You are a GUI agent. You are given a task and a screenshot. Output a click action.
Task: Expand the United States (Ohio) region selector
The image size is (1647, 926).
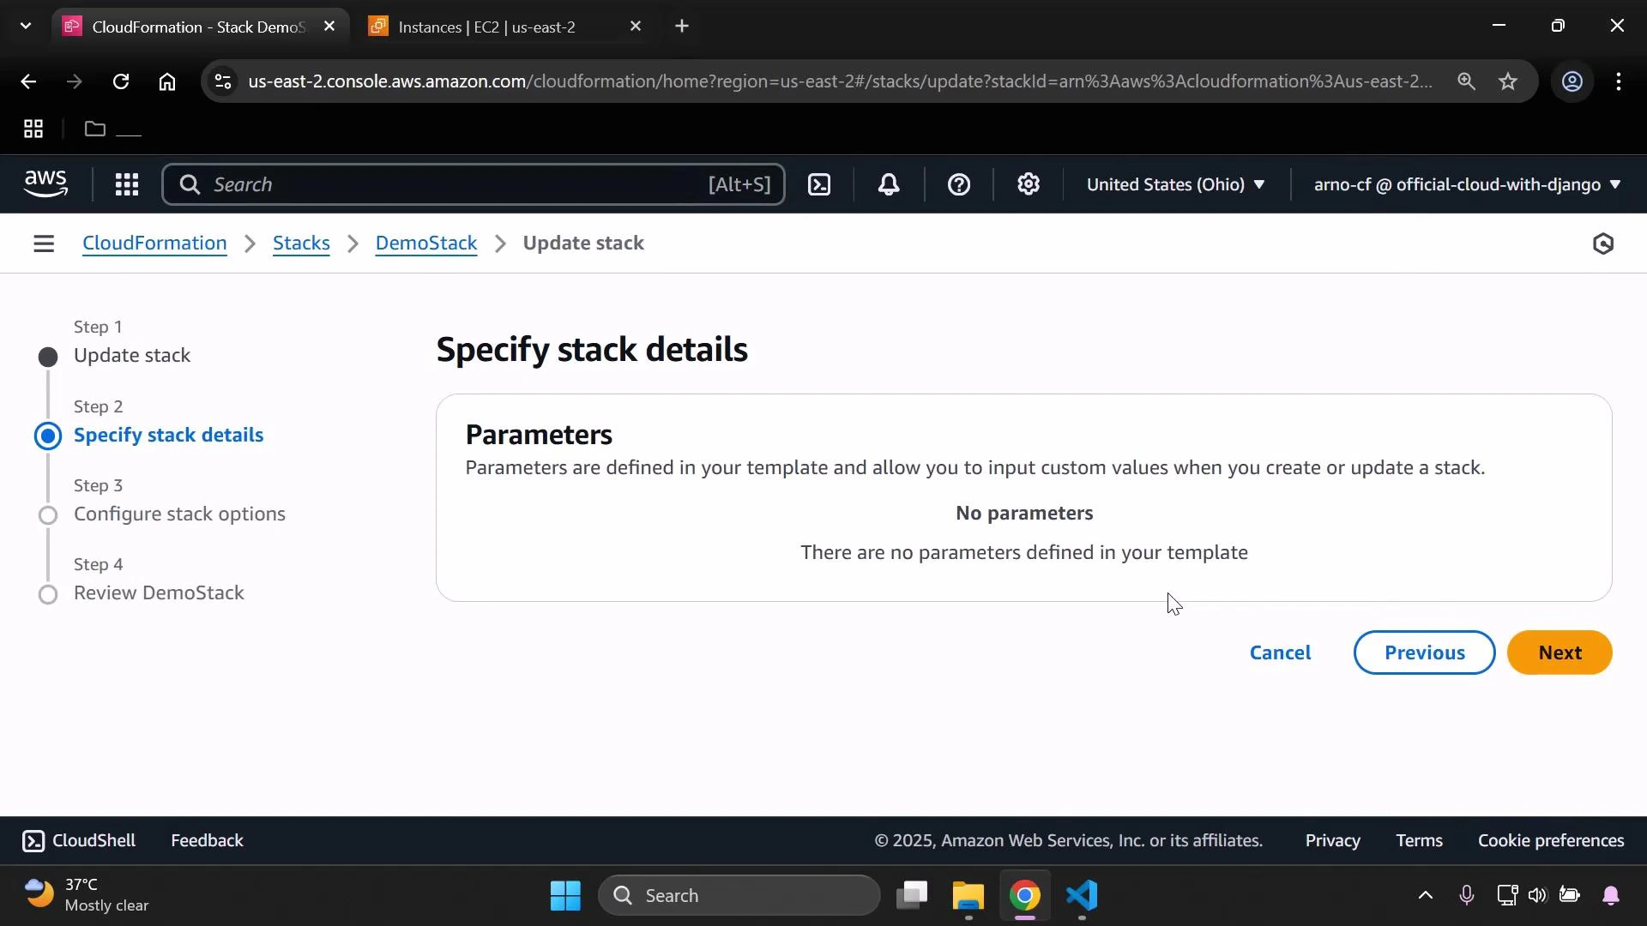click(x=1176, y=184)
